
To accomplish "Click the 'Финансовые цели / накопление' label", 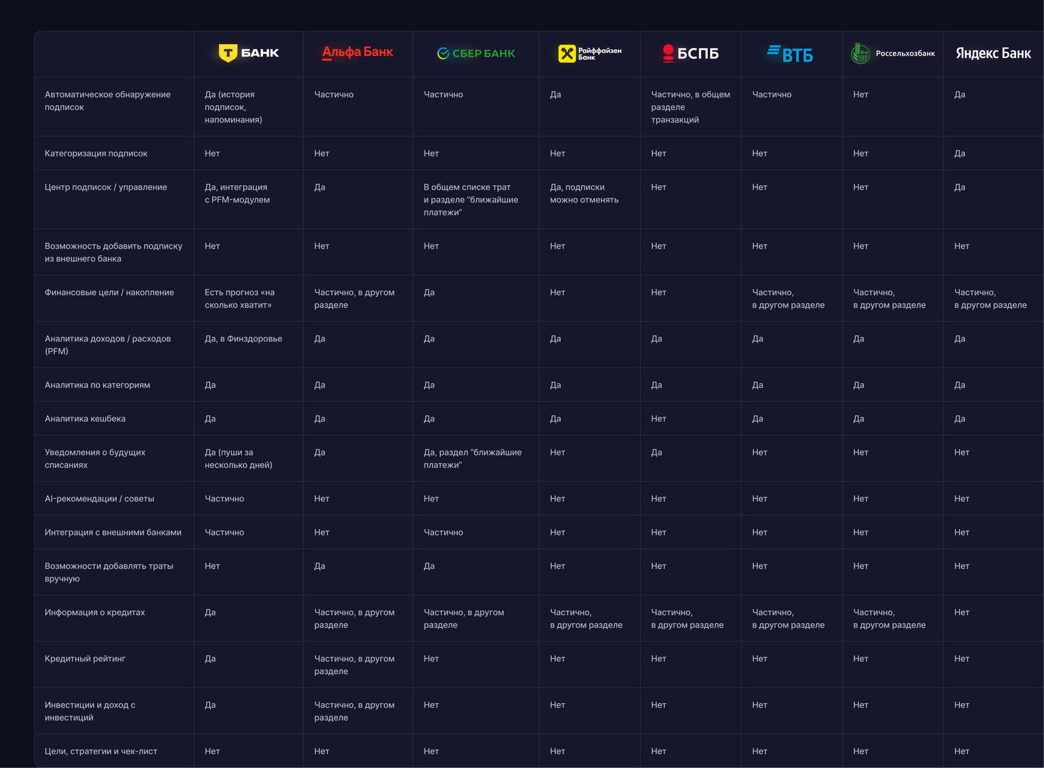I will coord(109,292).
